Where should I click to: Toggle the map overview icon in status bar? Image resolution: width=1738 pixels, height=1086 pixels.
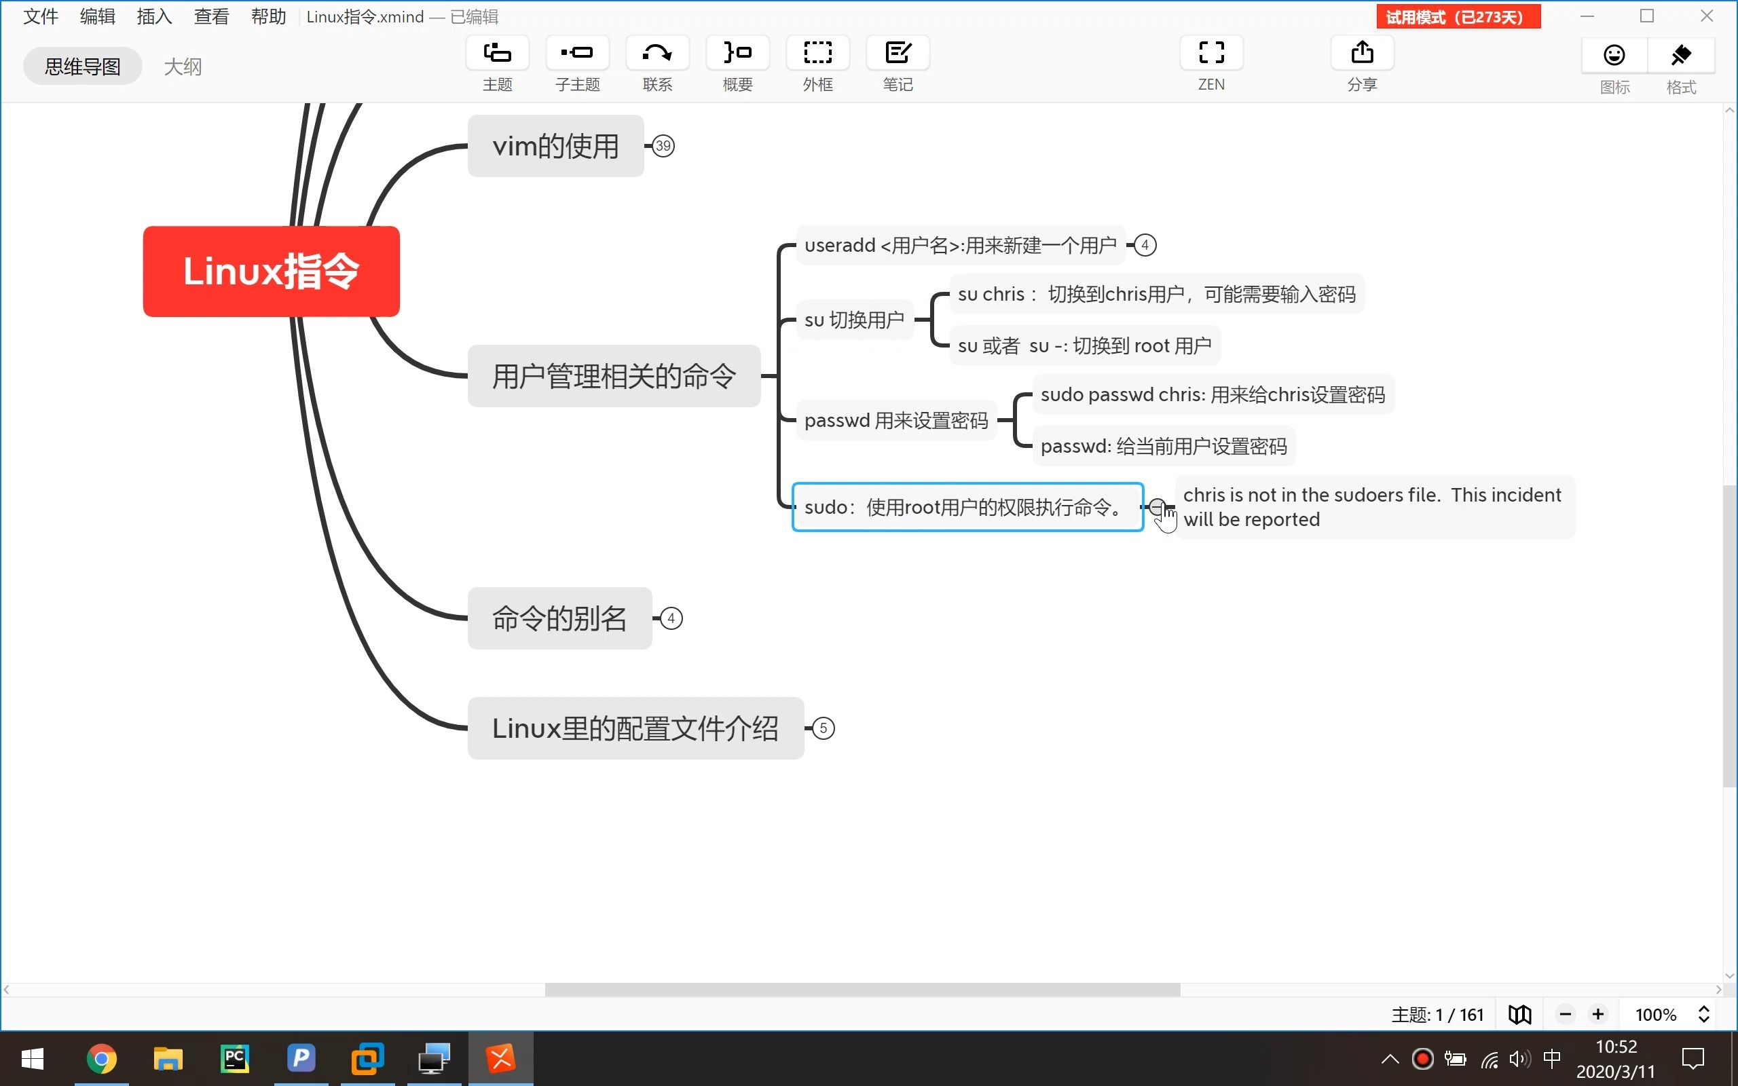(x=1519, y=1014)
